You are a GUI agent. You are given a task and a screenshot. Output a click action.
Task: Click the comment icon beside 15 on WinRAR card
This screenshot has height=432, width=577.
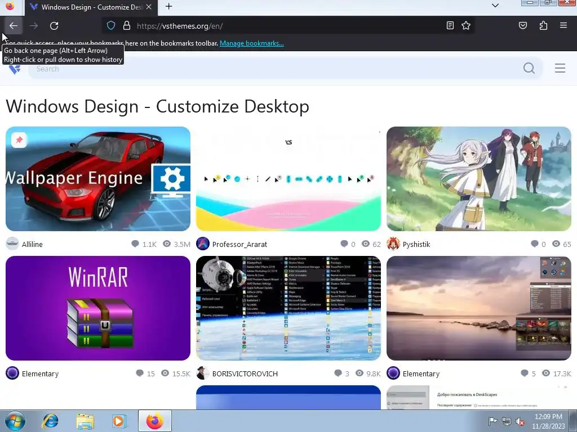point(140,373)
